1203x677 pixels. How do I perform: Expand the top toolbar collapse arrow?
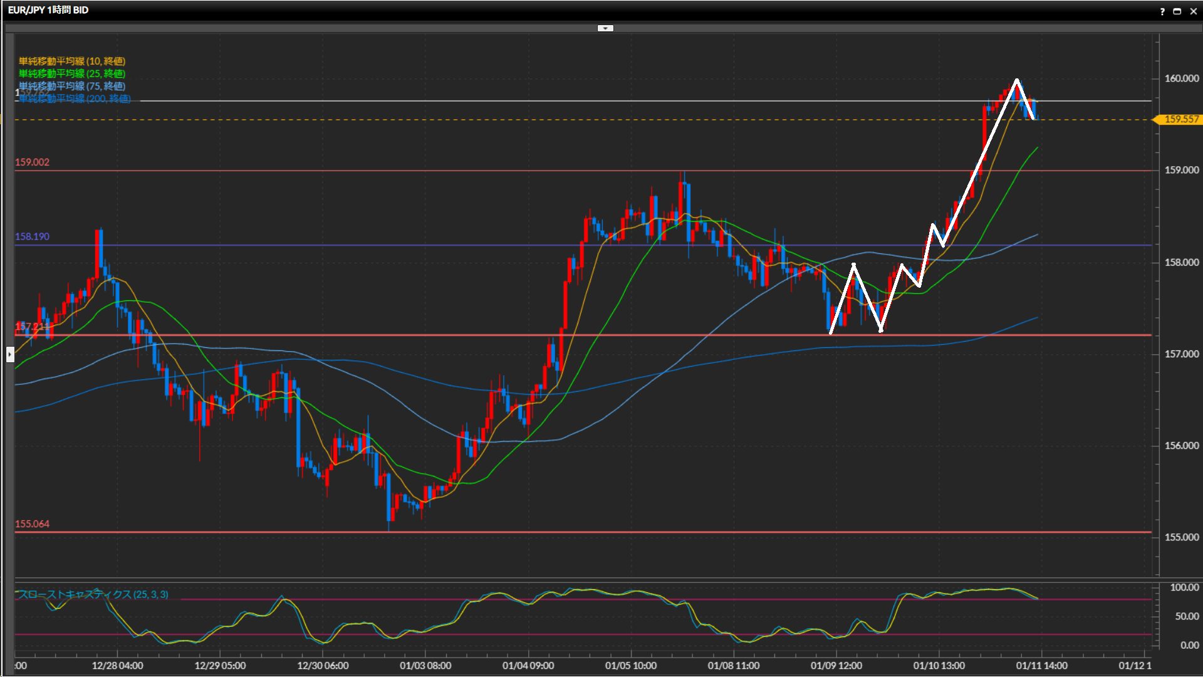pyautogui.click(x=605, y=28)
